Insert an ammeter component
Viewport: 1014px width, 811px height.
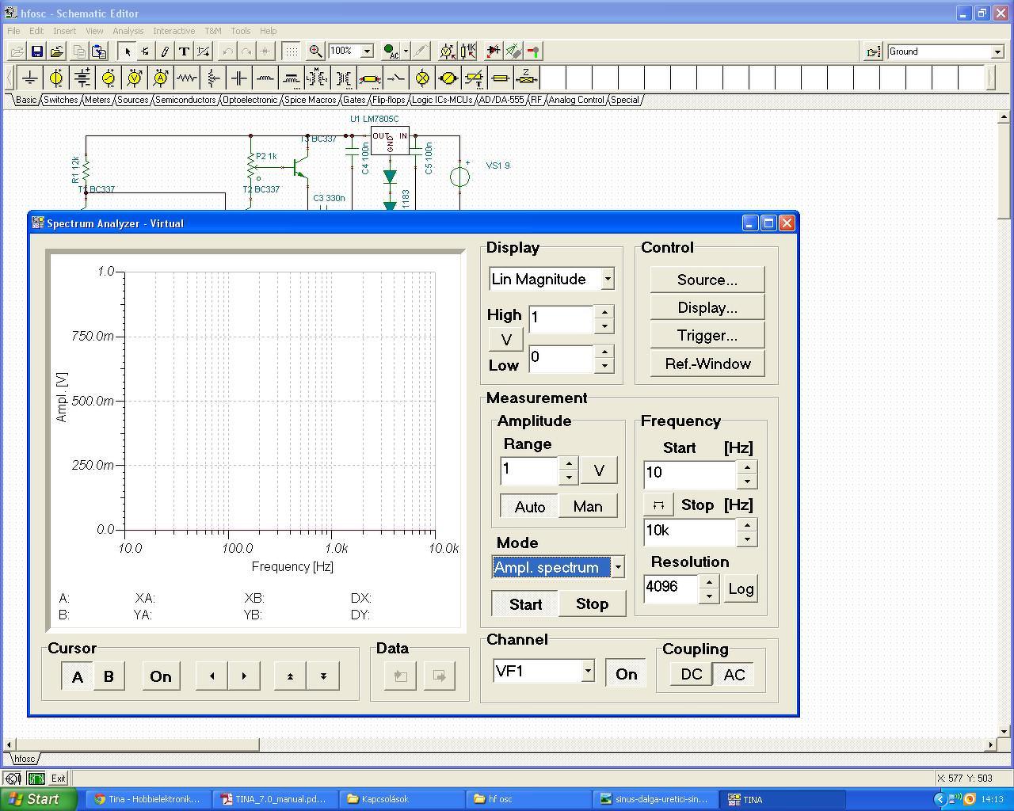(161, 78)
